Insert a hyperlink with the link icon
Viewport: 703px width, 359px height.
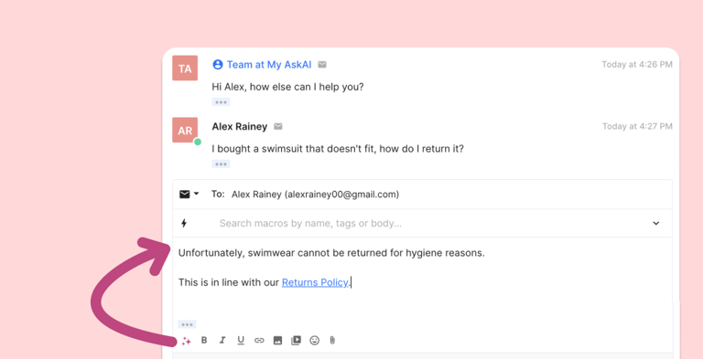tap(259, 341)
